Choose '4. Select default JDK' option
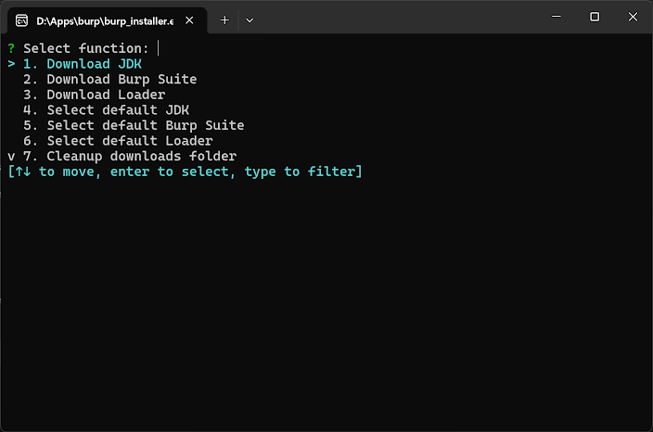Image resolution: width=653 pixels, height=432 pixels. click(x=106, y=110)
